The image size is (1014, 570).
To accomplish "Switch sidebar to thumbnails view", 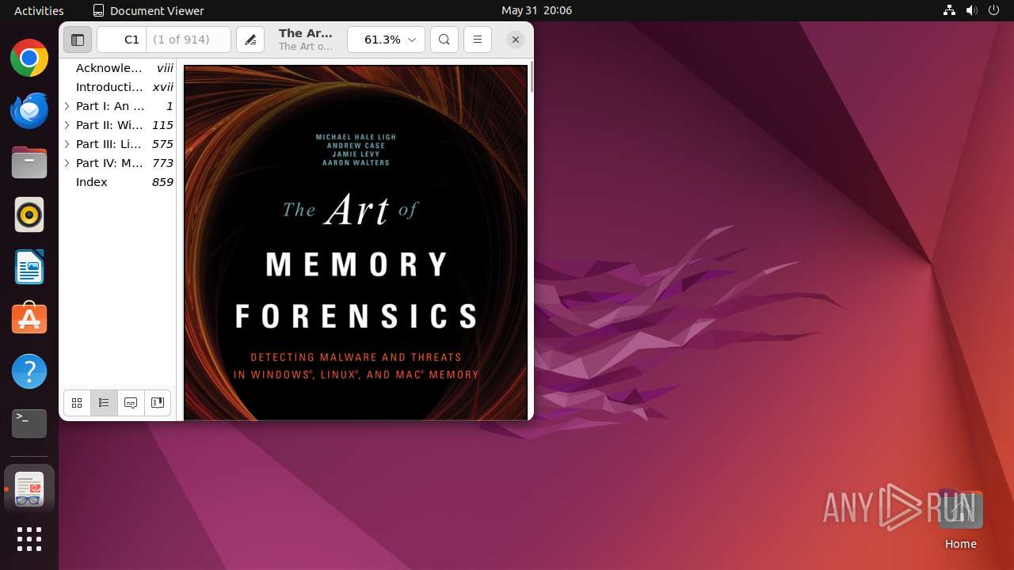I will pos(77,403).
